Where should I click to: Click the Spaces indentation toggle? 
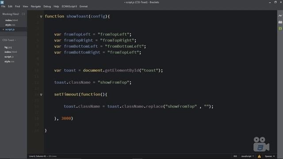click(x=268, y=156)
